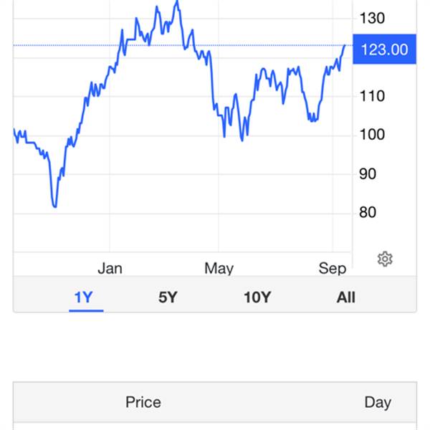Click the 100 y-axis label
The height and width of the screenshot is (430, 430).
[372, 135]
